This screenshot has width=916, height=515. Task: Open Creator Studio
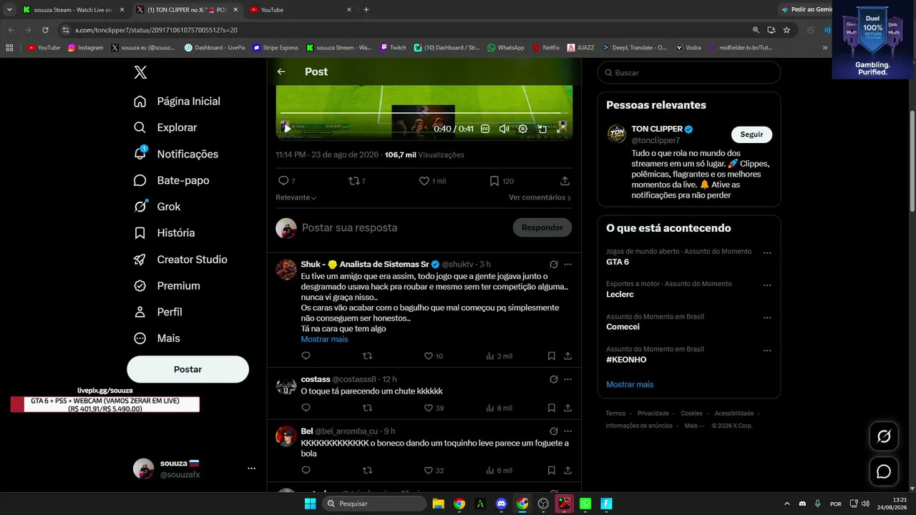[180, 260]
